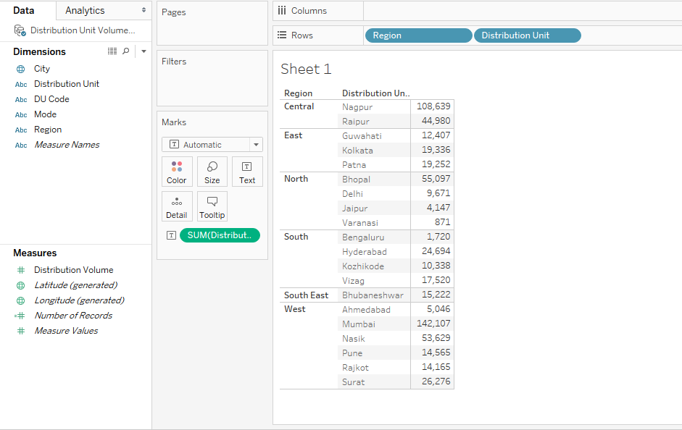682x430 pixels.
Task: Expand the Automatic mark type dropdown
Action: point(256,145)
